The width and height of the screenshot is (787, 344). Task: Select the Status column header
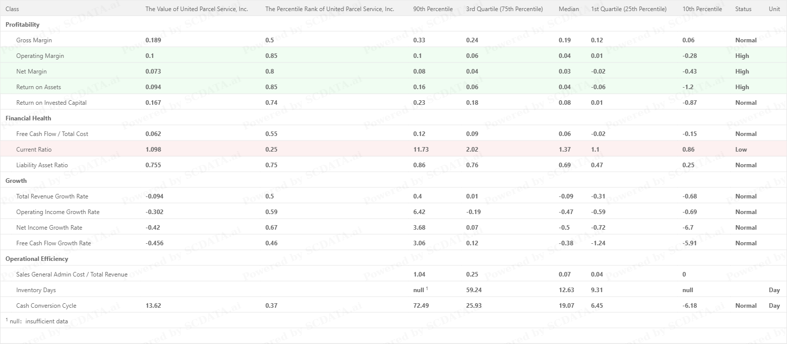[743, 9]
